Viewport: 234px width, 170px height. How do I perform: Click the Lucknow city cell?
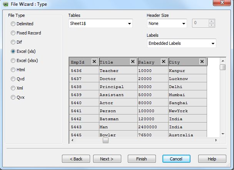(x=187, y=78)
